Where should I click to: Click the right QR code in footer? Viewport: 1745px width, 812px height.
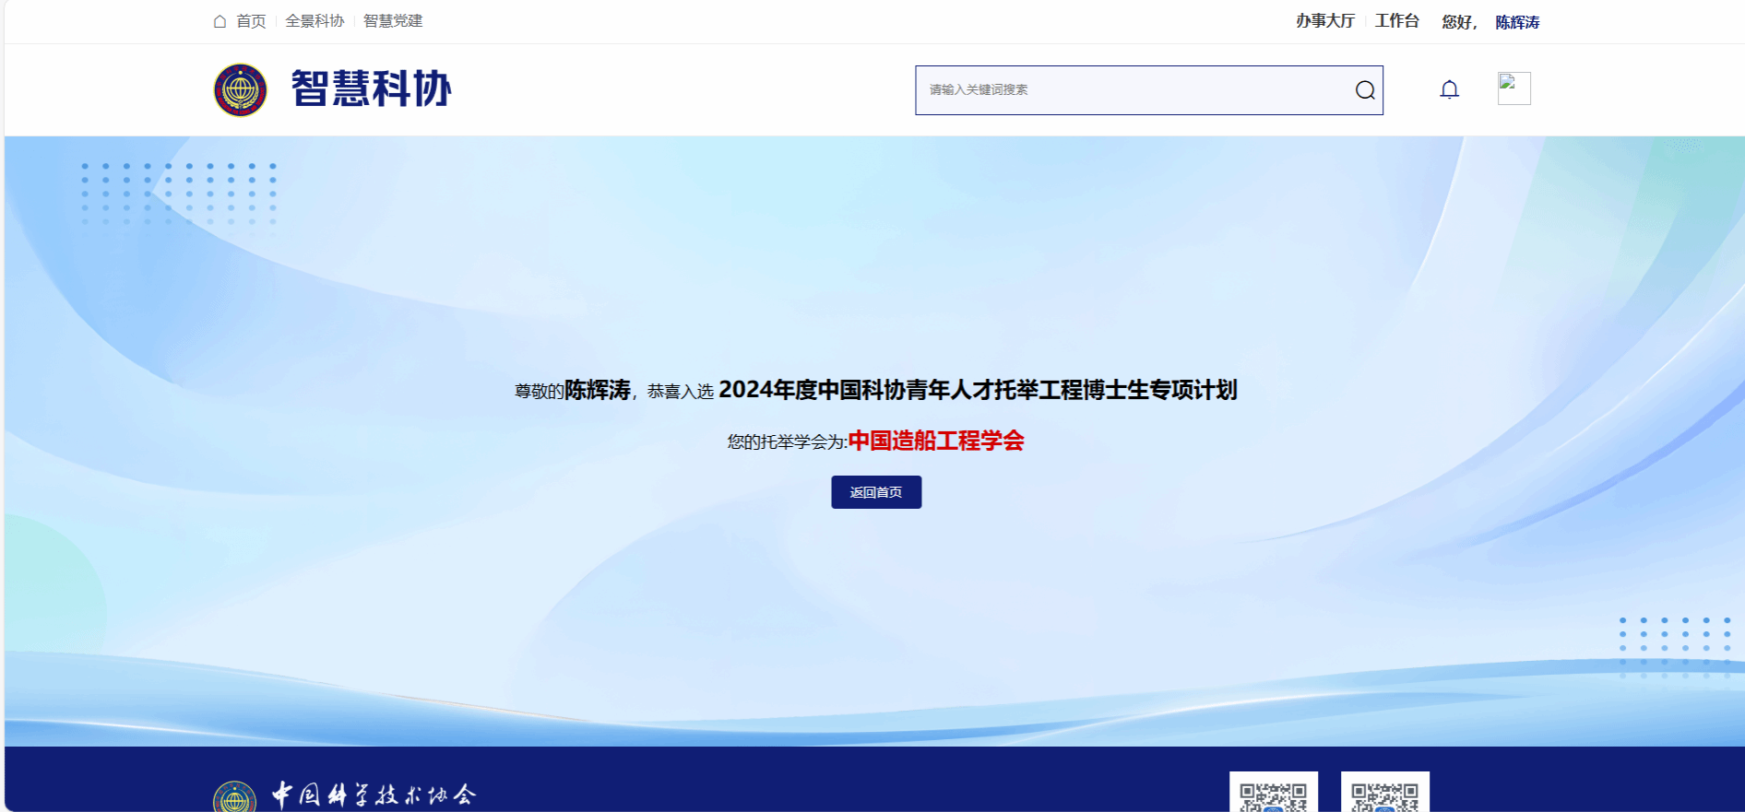pos(1385,793)
